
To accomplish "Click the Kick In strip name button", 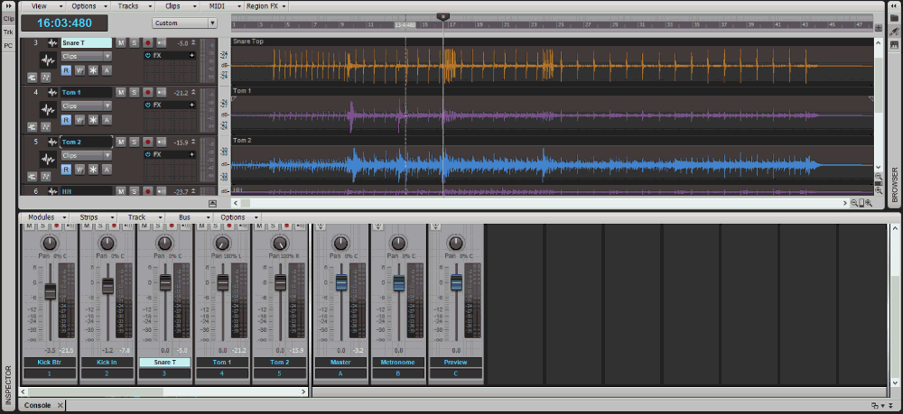I will pos(107,363).
